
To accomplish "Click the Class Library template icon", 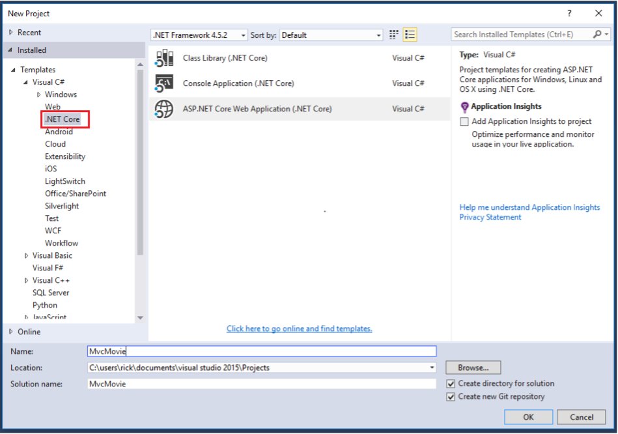I will tap(164, 58).
